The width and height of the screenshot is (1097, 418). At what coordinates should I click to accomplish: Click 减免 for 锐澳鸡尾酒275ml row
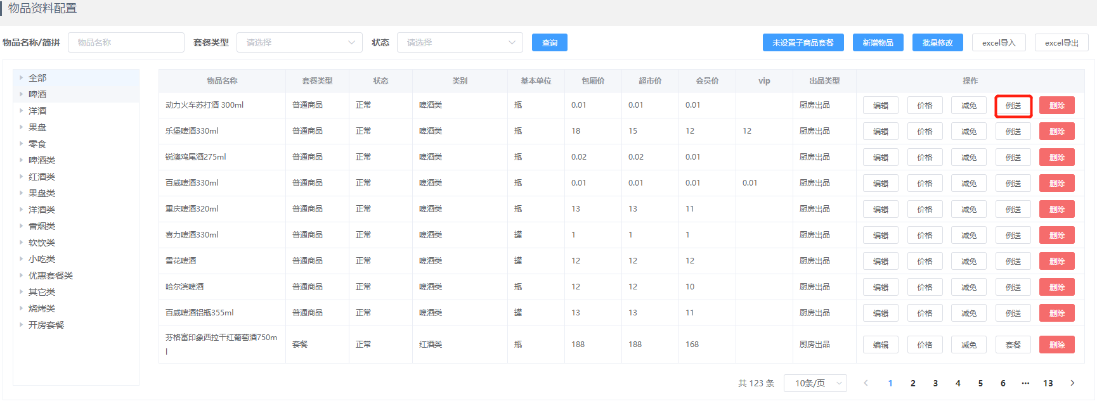pos(969,158)
